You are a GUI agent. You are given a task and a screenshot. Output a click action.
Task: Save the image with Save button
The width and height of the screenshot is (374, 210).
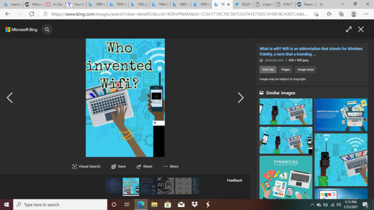click(118, 166)
